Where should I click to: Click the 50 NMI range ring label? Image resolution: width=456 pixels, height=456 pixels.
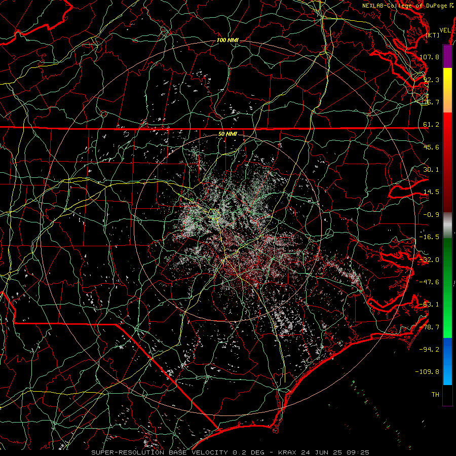coord(227,134)
